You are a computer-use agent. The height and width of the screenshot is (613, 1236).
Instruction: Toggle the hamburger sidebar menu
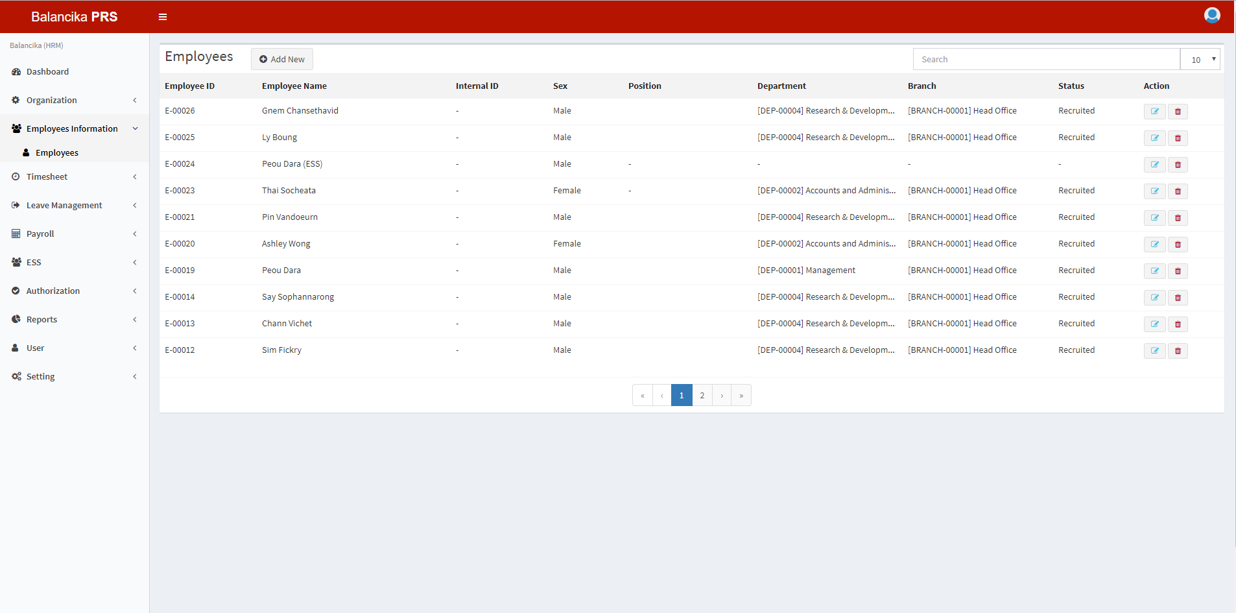(163, 17)
